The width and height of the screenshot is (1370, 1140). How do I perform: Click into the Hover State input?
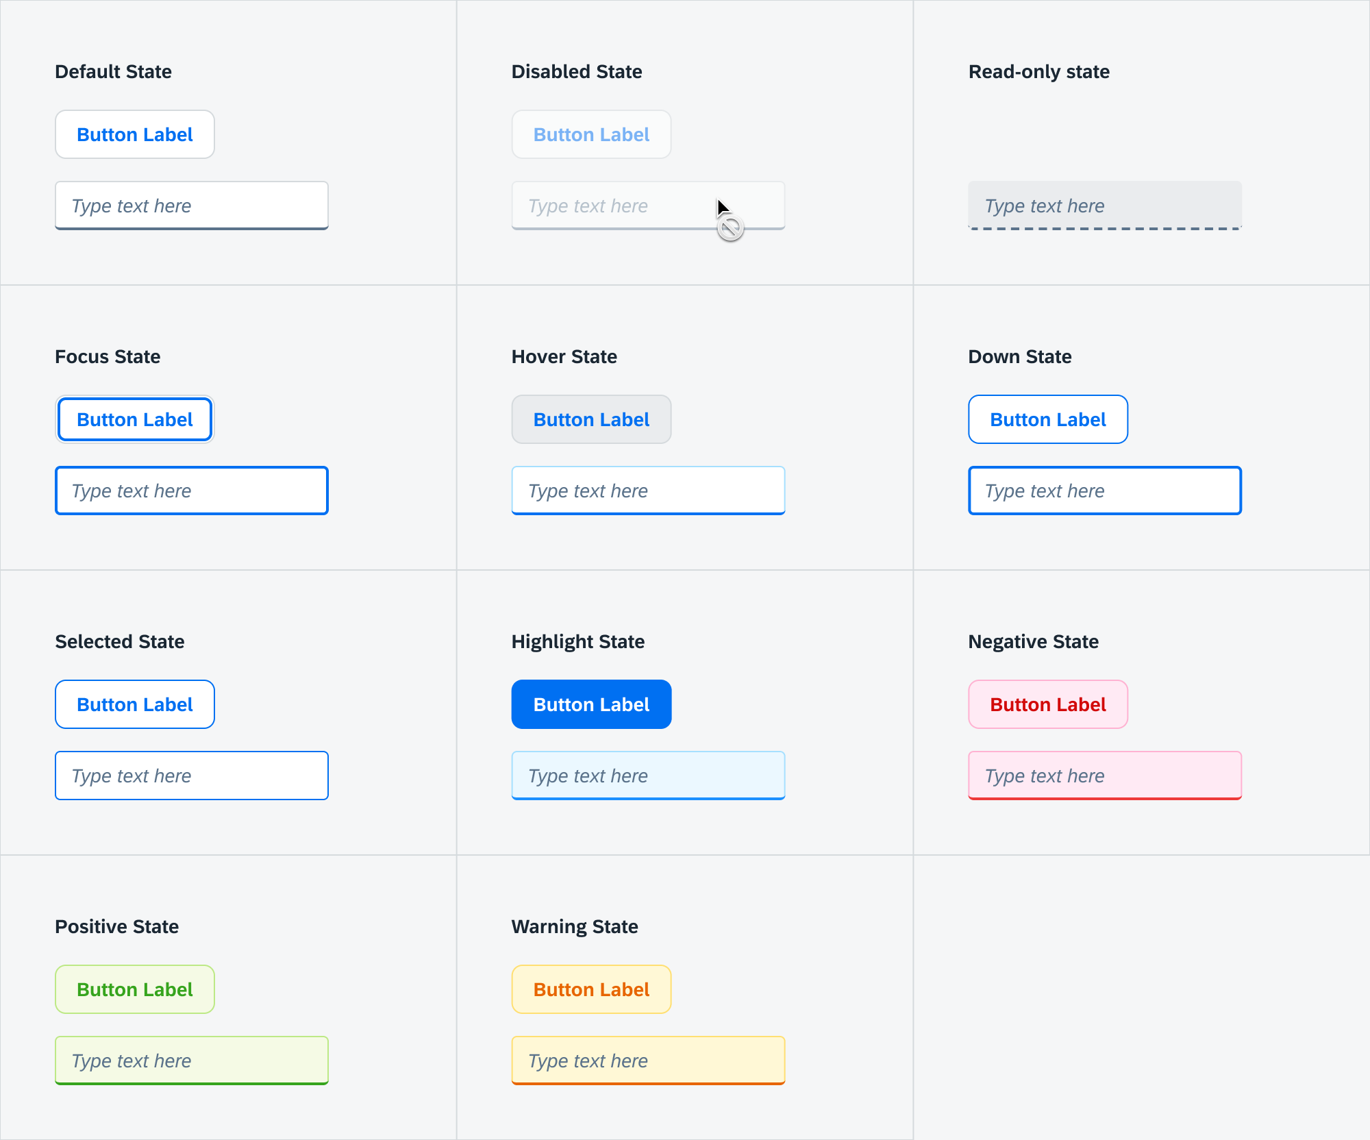tap(648, 491)
